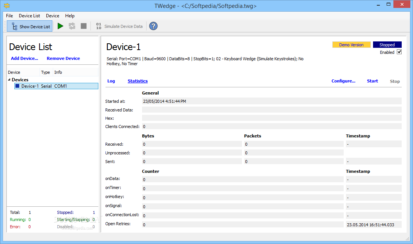This screenshot has height=244, width=413.
Task: Click the green Running count label
Action: tap(18, 220)
